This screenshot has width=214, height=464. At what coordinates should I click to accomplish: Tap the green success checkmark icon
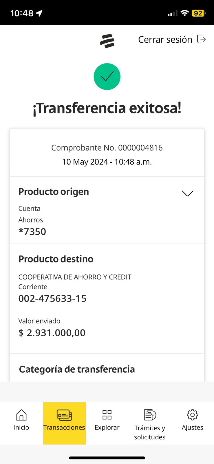pos(107,77)
